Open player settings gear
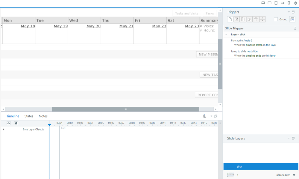Viewport: 299px width, 179px height. tap(295, 3)
